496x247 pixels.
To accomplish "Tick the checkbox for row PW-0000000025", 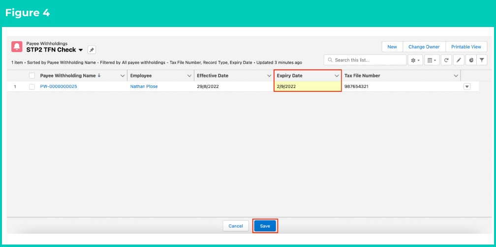I will coord(32,86).
